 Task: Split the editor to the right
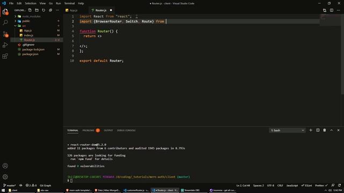[332, 10]
